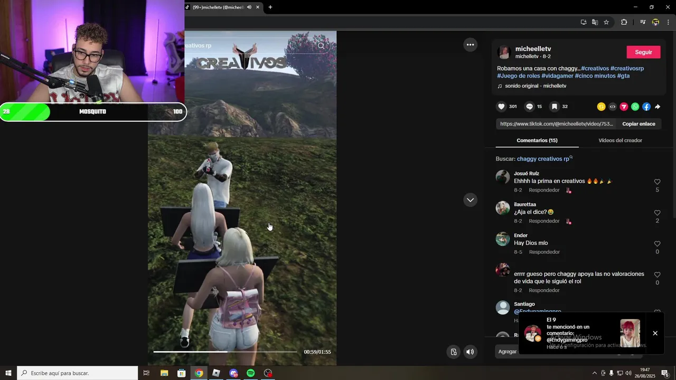Copy the link with Copiar enlace

point(639,124)
